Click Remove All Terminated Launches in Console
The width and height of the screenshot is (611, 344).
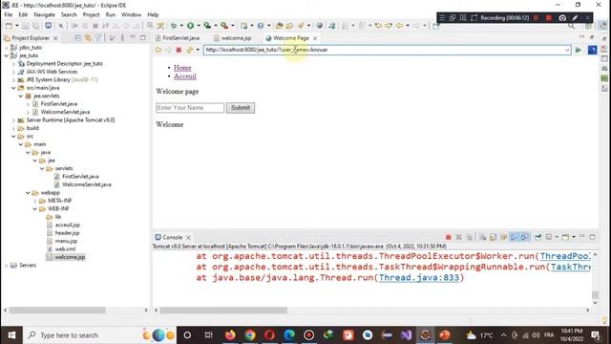(x=469, y=237)
